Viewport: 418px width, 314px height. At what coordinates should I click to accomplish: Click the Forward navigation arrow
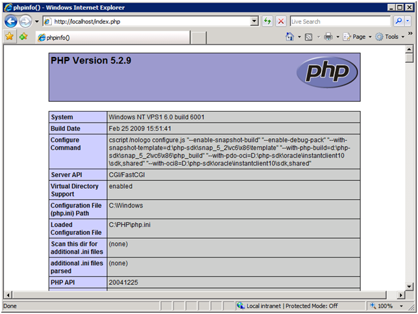click(x=25, y=21)
